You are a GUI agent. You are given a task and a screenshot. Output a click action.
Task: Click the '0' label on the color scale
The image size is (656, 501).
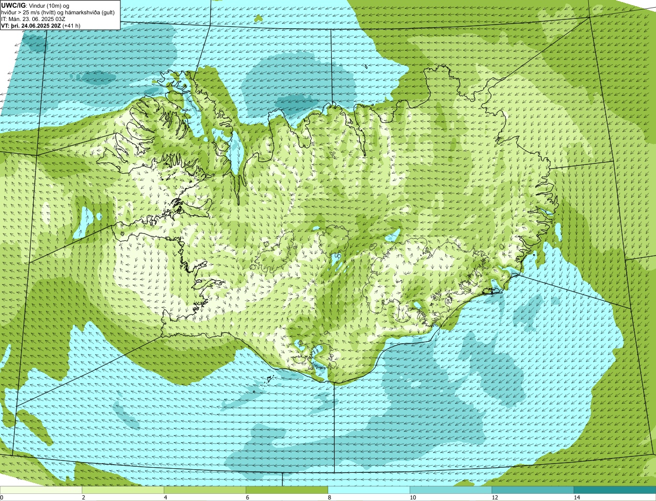pos(2,497)
